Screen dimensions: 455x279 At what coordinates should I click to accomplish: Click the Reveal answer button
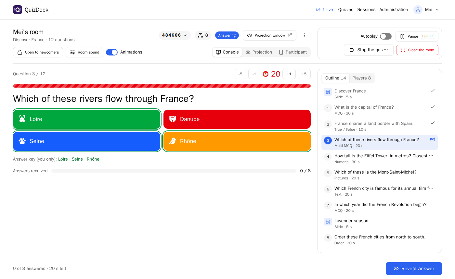(414, 269)
